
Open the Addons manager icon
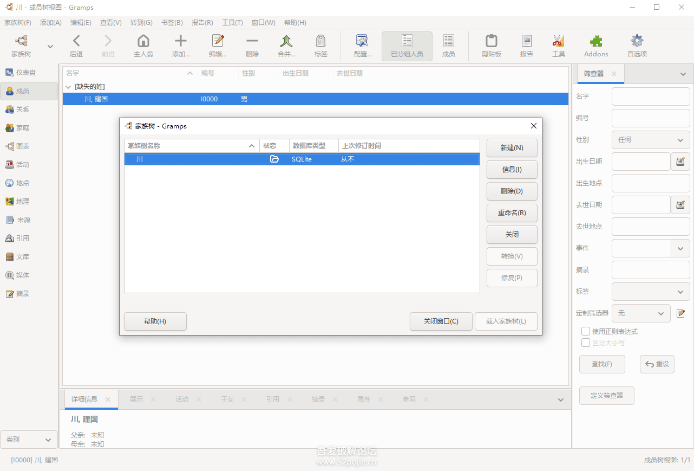point(595,46)
